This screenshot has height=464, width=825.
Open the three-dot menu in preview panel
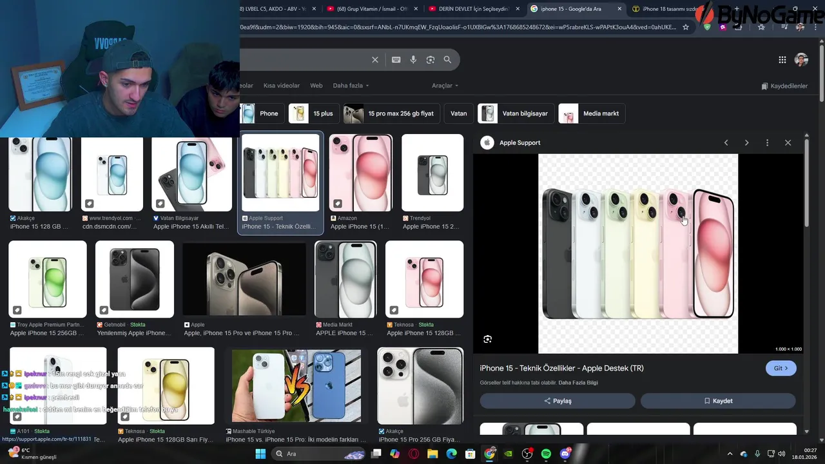pyautogui.click(x=767, y=142)
